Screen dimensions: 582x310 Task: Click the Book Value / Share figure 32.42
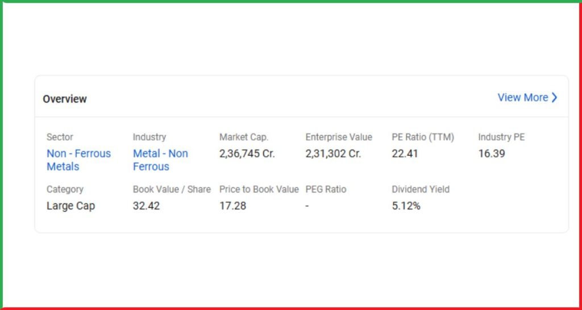tap(146, 206)
